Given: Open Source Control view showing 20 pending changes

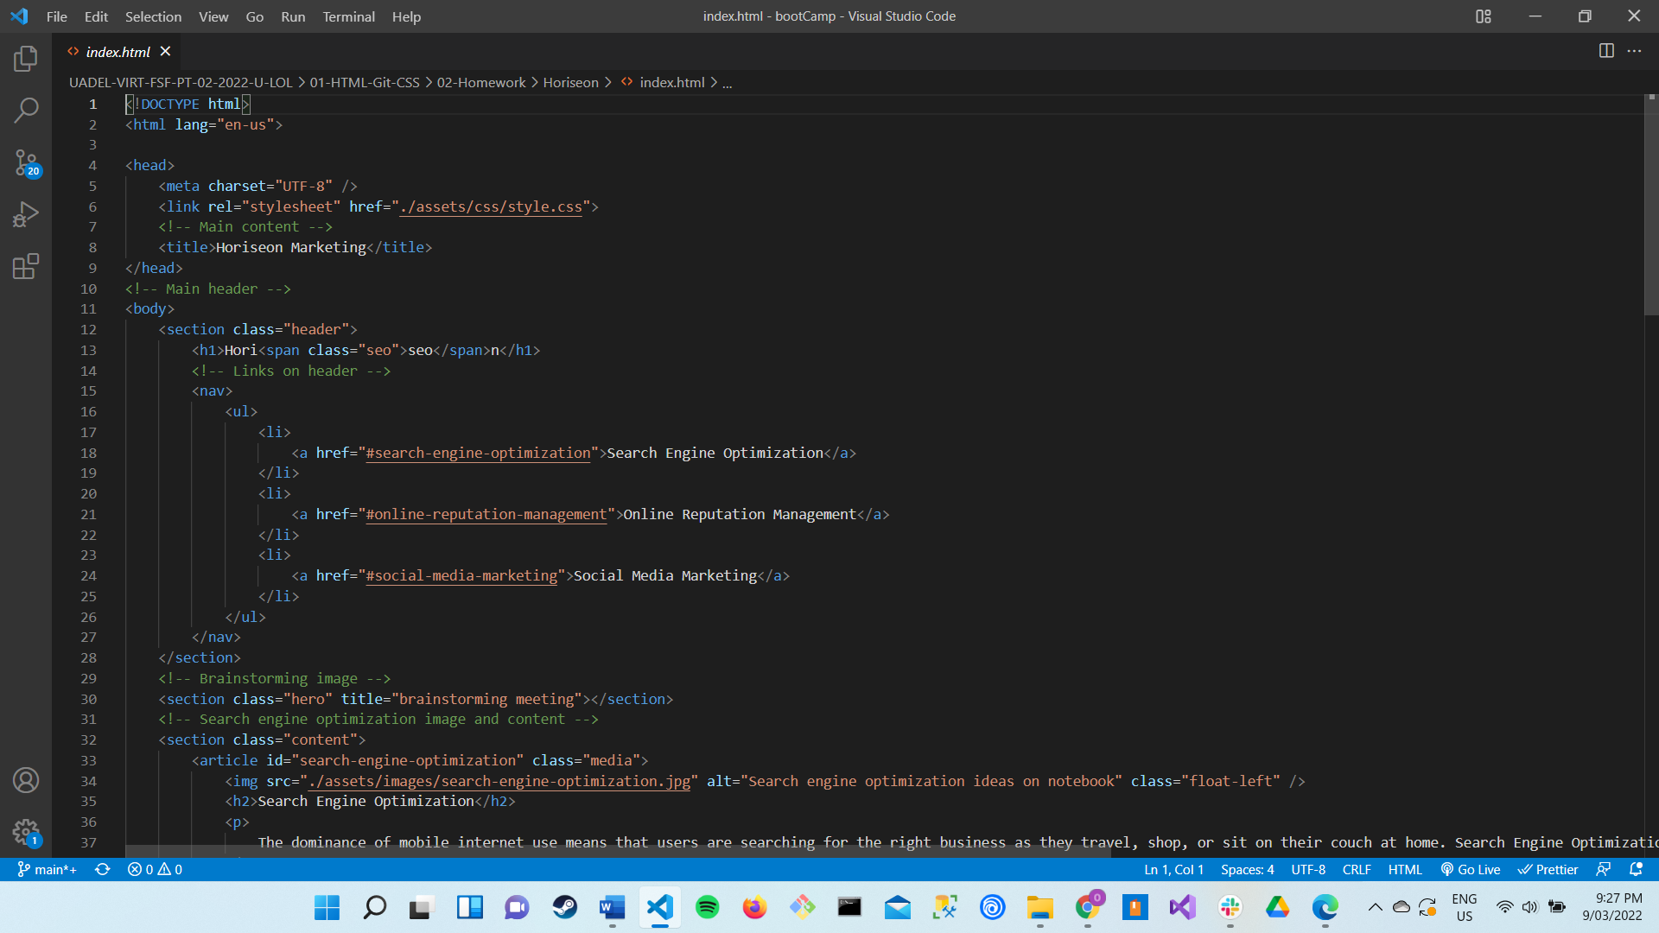Looking at the screenshot, I should (25, 162).
